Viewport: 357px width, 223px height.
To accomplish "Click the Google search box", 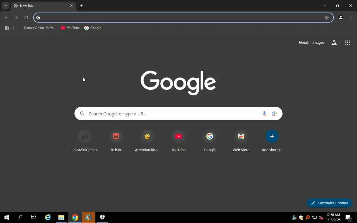I will pyautogui.click(x=178, y=113).
